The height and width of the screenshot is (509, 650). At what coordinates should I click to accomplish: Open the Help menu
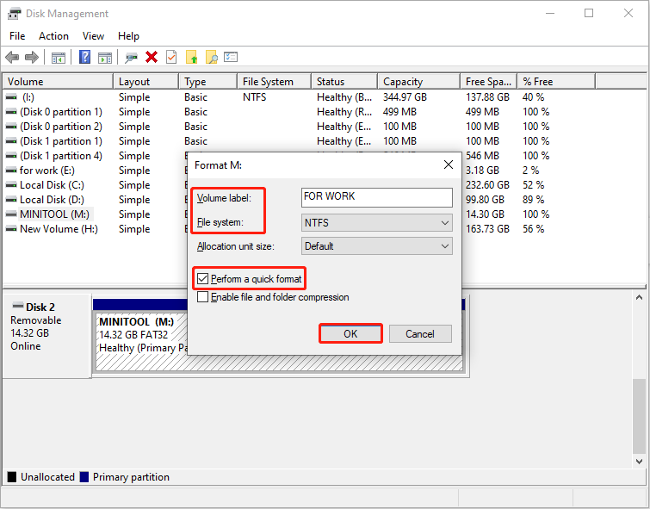[128, 36]
